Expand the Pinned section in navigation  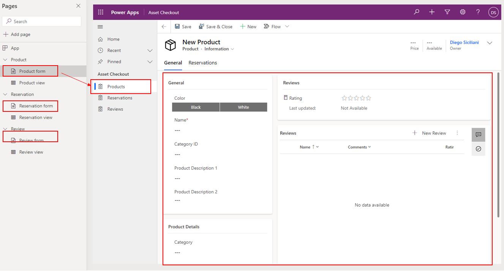150,61
